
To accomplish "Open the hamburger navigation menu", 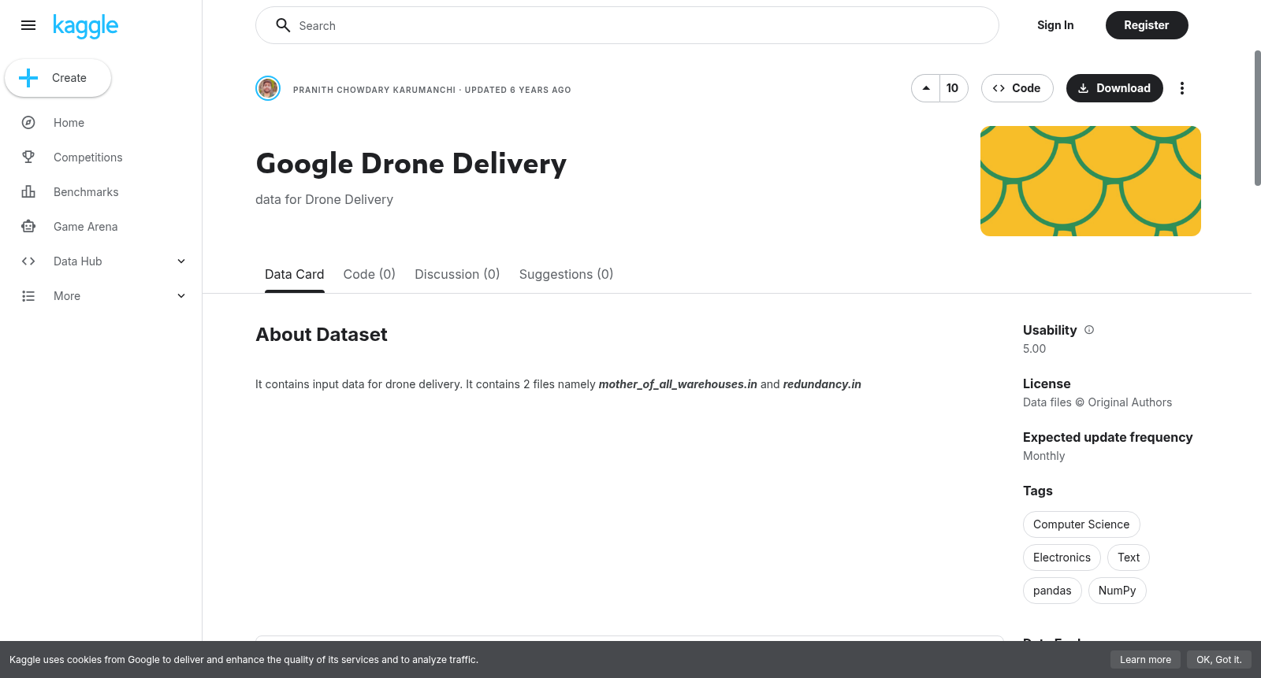I will [28, 25].
